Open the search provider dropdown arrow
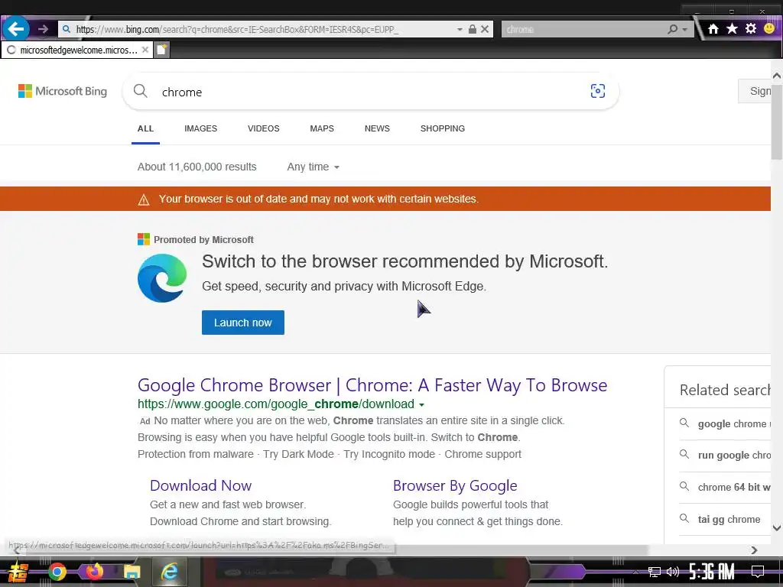 pos(685,30)
